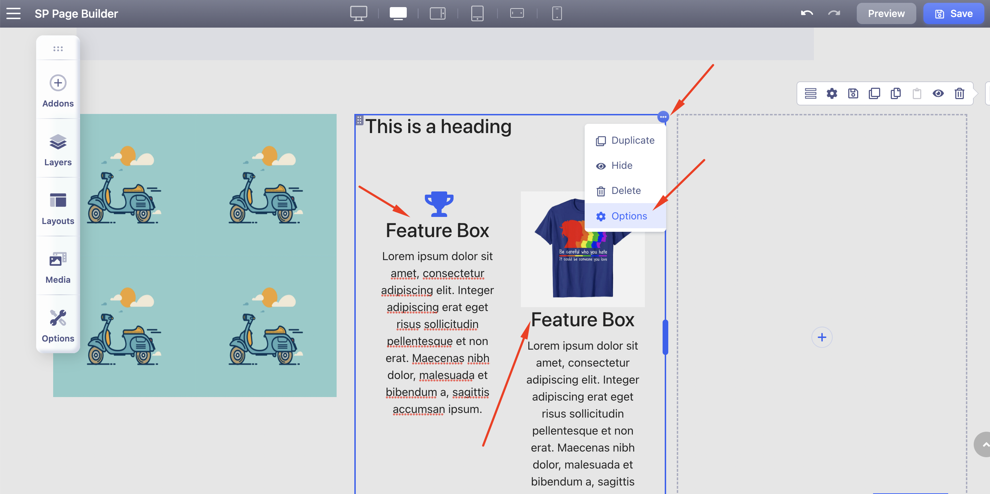Select the right Feature Box title under t-shirt
This screenshot has width=990, height=494.
tap(583, 320)
